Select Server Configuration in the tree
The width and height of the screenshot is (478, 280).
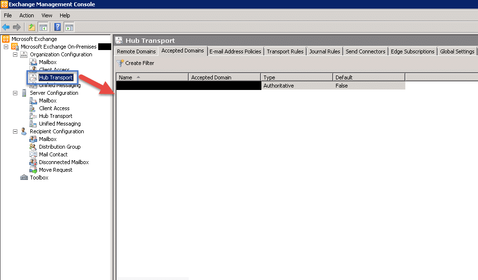pos(54,93)
